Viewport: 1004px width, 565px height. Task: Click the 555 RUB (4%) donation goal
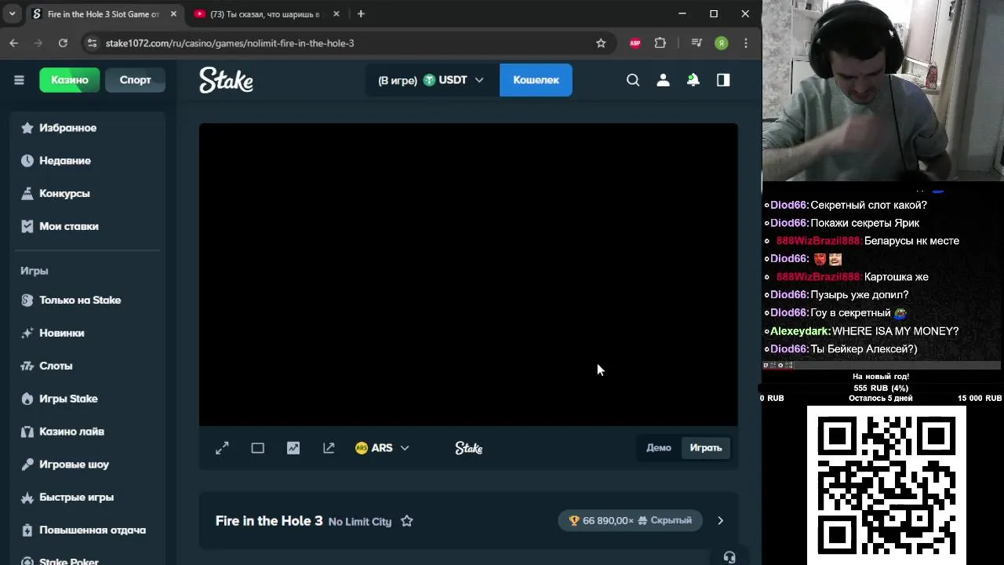880,388
